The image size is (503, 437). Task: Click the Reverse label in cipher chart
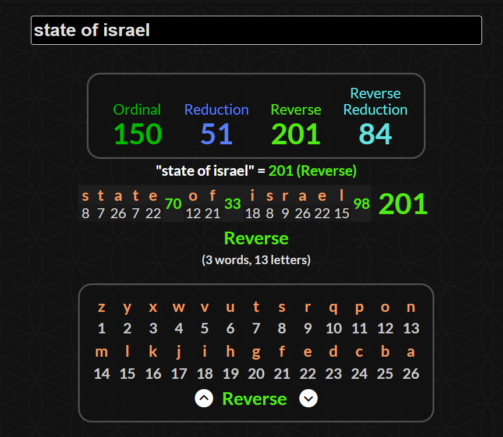(254, 399)
